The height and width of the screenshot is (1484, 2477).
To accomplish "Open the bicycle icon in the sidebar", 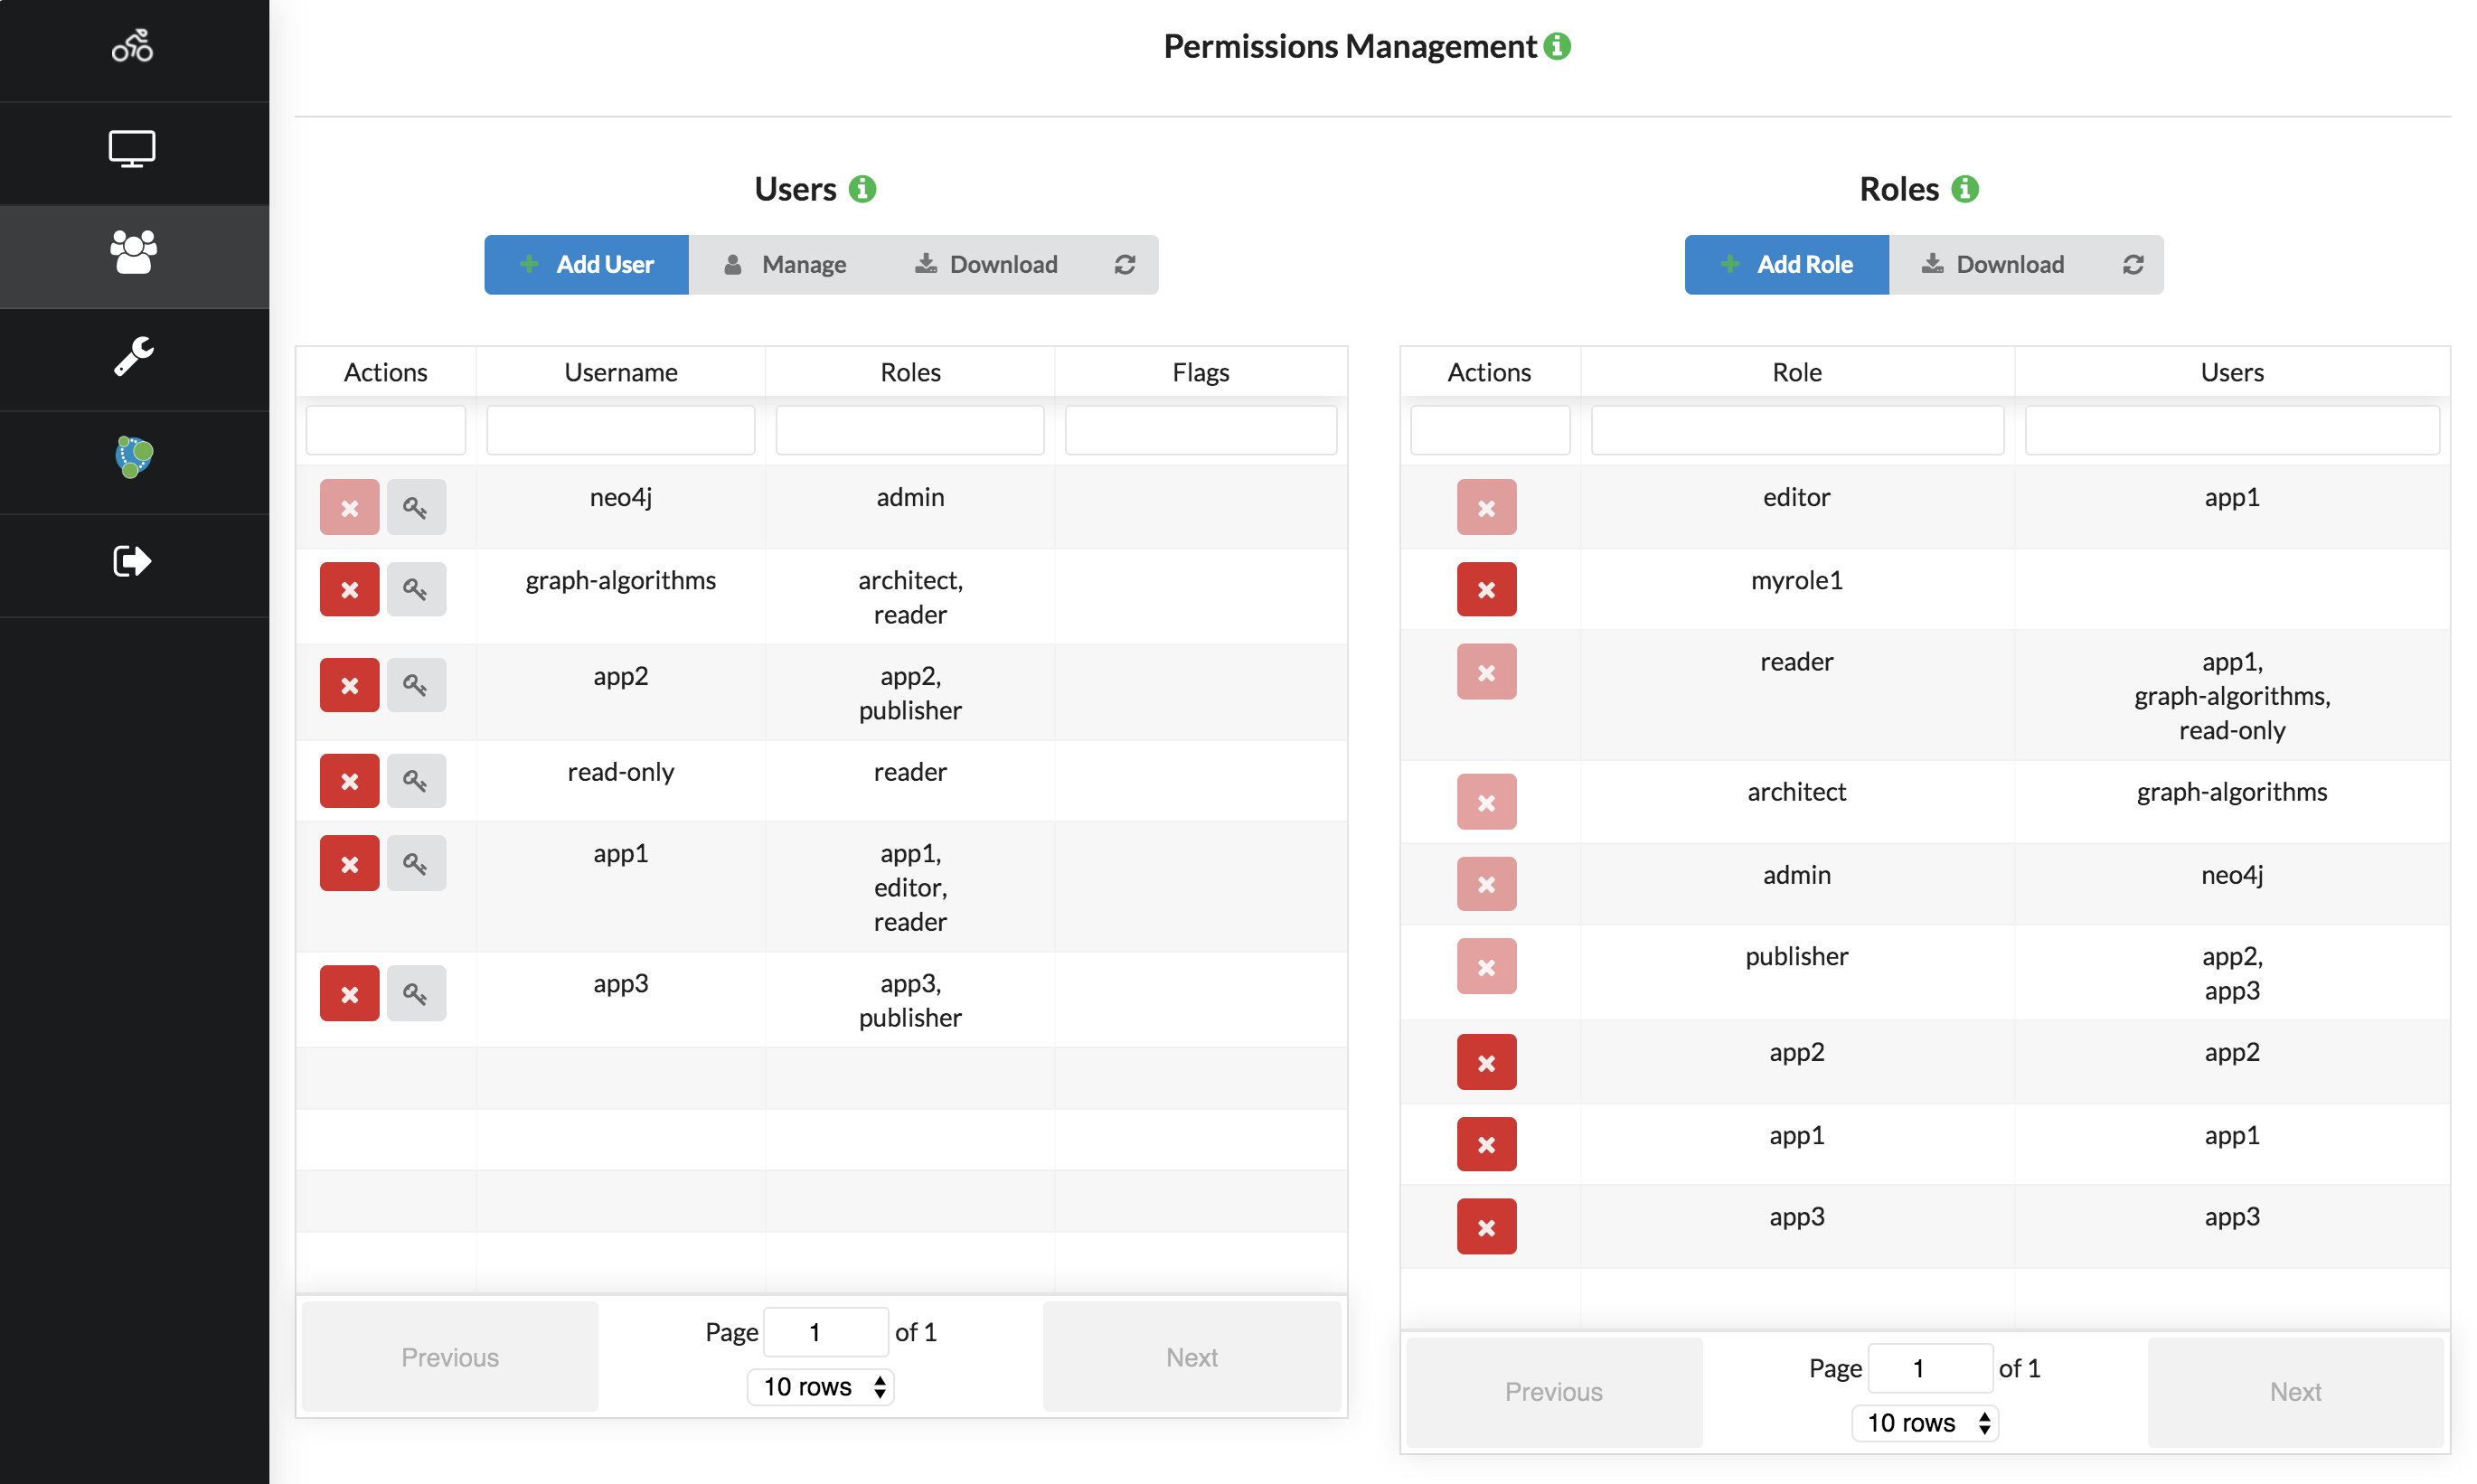I will click(132, 46).
